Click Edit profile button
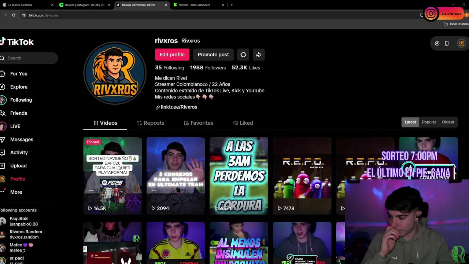Viewport: 469px width, 264px height. [x=172, y=55]
